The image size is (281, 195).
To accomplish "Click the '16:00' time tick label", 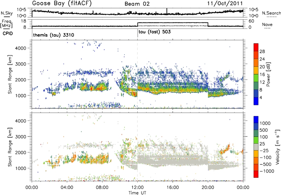I will 172,188.
